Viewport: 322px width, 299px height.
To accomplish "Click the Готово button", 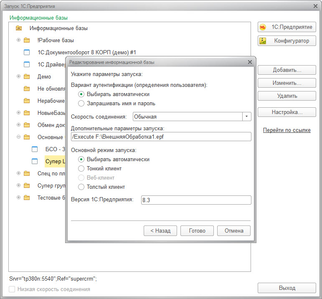I will (197, 231).
